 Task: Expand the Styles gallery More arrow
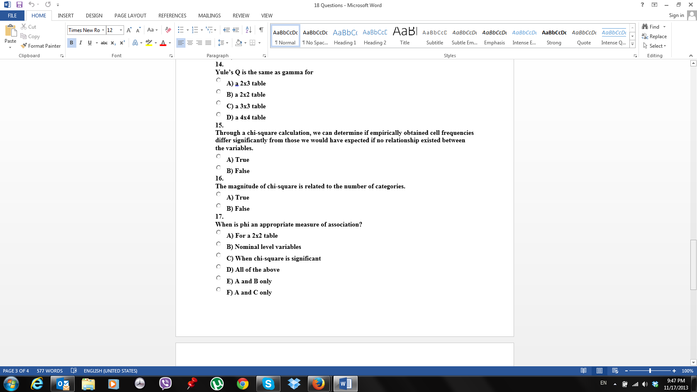pos(632,44)
